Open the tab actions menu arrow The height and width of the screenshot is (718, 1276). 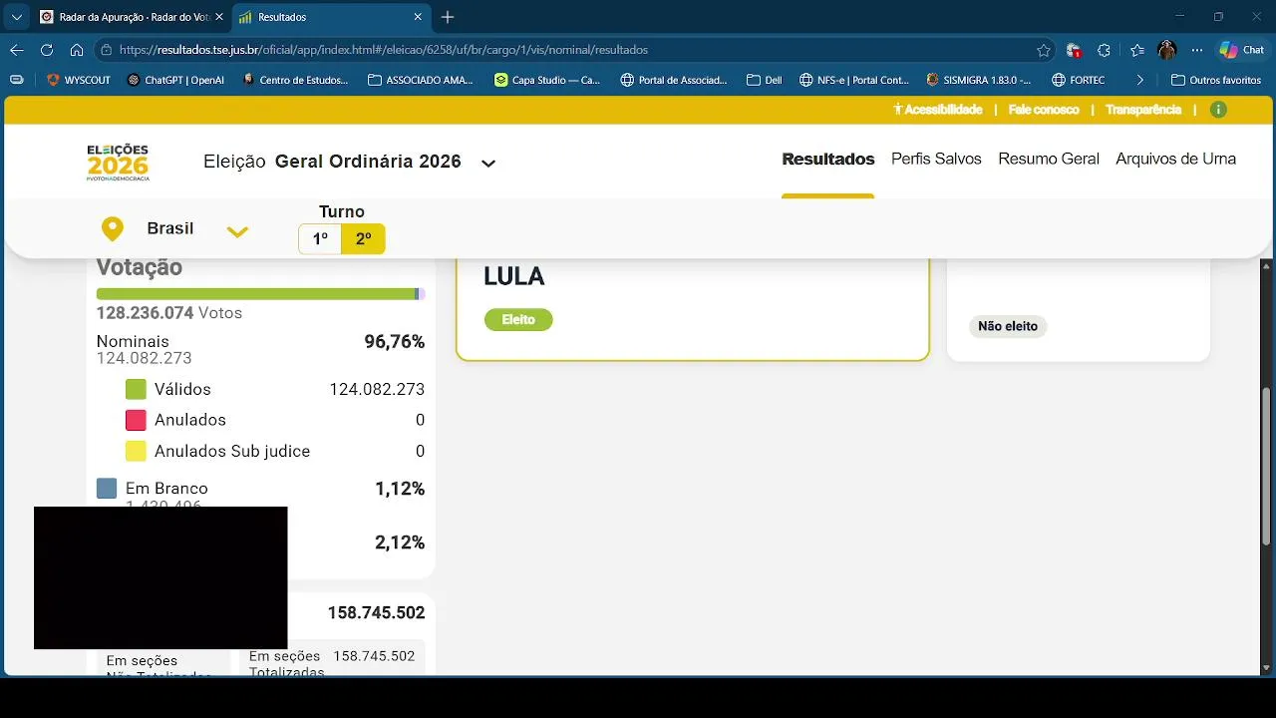point(16,17)
